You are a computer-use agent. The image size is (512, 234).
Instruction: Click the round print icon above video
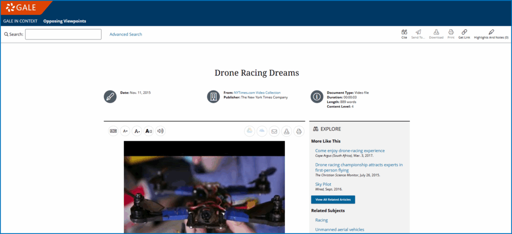tap(298, 131)
